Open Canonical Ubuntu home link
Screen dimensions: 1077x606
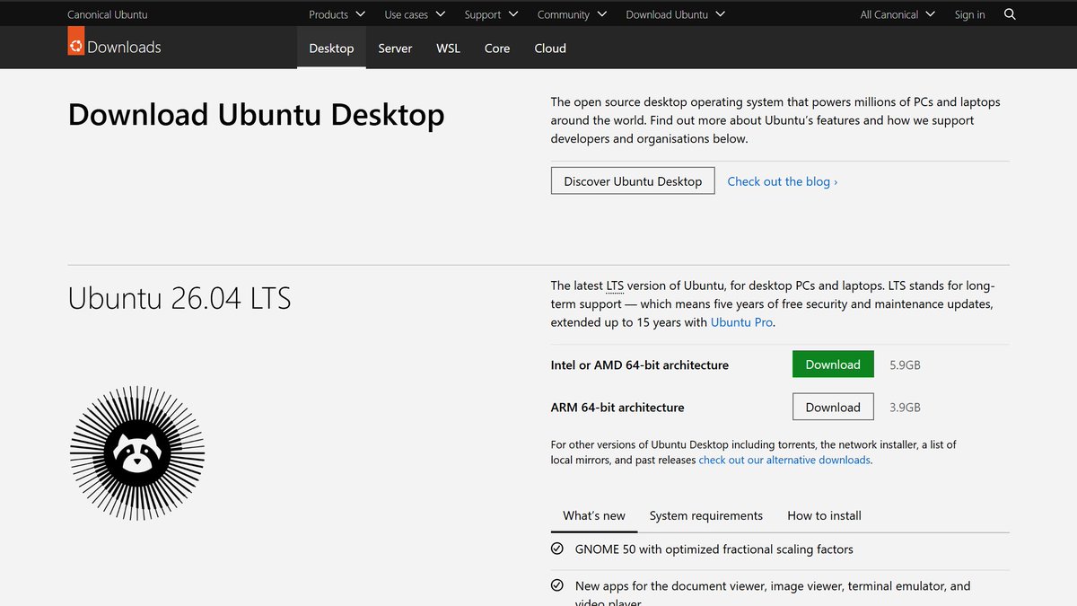(x=108, y=14)
